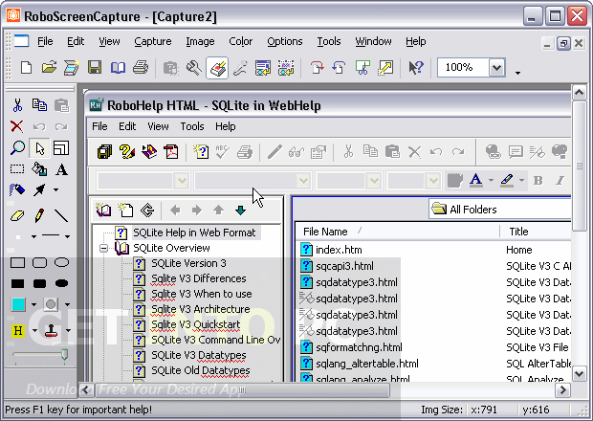Click the rotate right icon in main toolbar
This screenshot has width=593, height=421.
click(317, 68)
